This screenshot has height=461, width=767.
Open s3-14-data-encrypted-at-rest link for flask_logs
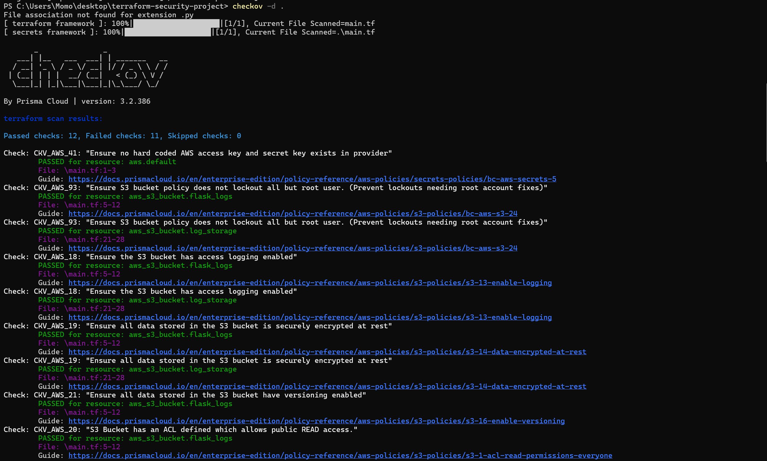[327, 352]
